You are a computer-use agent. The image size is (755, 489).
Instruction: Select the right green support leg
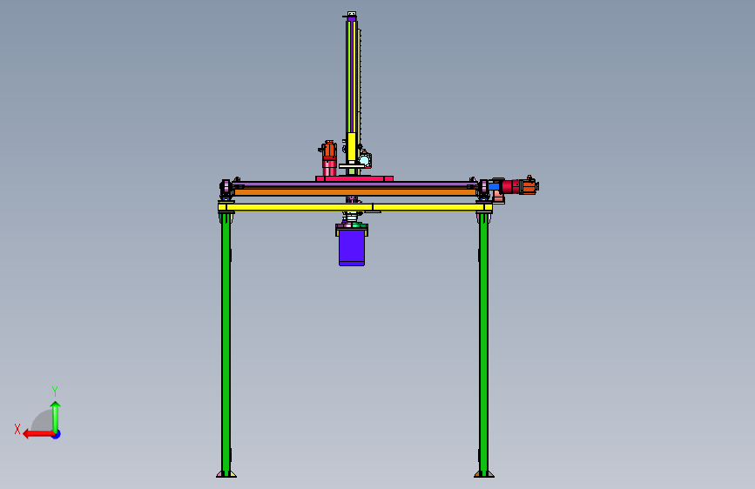click(483, 343)
